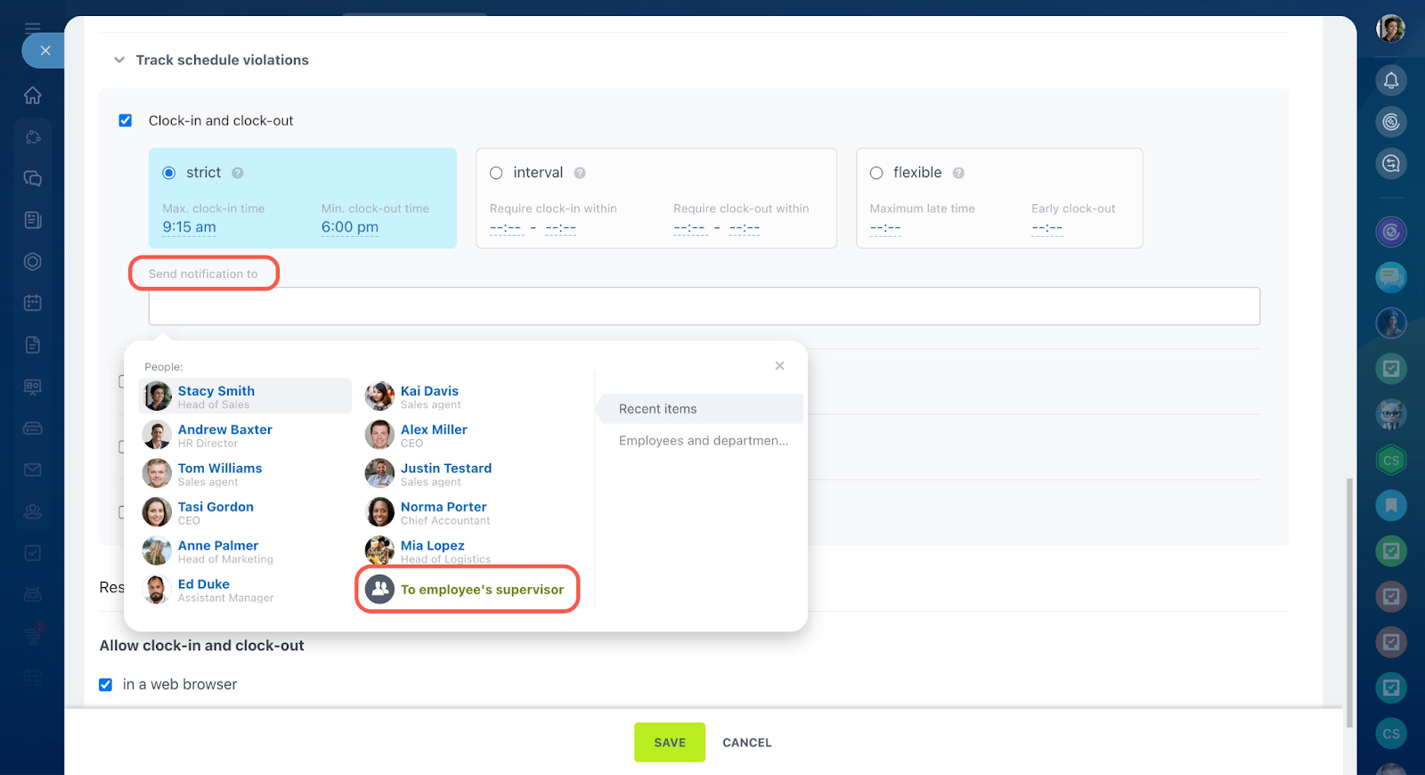This screenshot has height=775, width=1425.
Task: Collapse Track schedule violations section
Action: point(119,60)
